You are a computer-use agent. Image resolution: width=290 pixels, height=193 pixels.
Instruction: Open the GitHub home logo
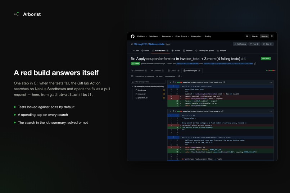(133, 36)
